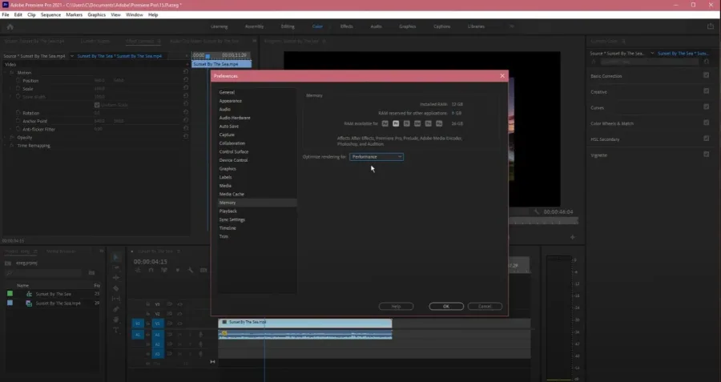
Task: Select the Selection tool in the timeline toolbar
Action: (x=116, y=257)
